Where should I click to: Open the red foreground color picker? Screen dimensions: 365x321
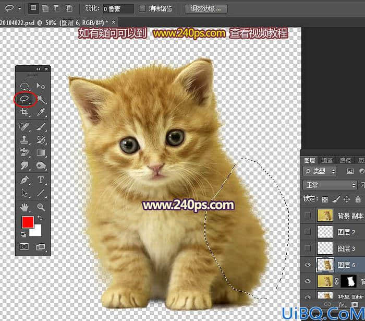(x=28, y=222)
